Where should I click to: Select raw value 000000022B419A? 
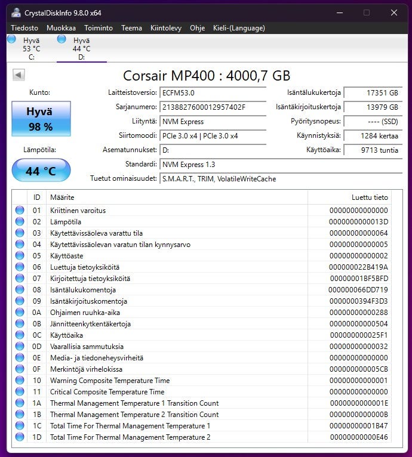tap(358, 267)
